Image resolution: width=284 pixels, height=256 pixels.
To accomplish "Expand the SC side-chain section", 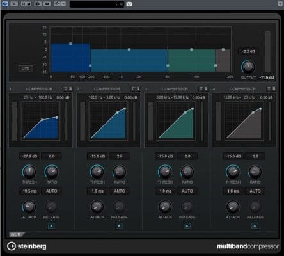I will tap(17, 234).
